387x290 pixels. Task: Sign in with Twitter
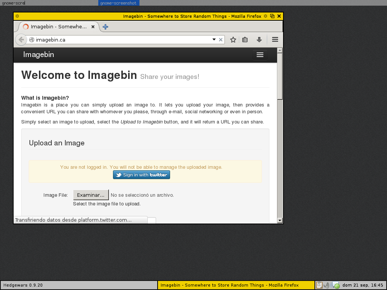(x=141, y=174)
